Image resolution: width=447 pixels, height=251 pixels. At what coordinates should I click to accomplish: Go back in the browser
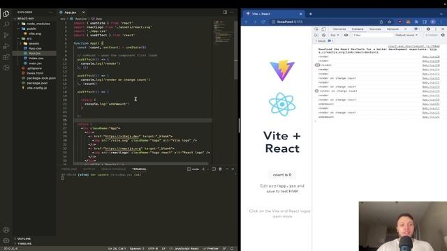coord(247,22)
